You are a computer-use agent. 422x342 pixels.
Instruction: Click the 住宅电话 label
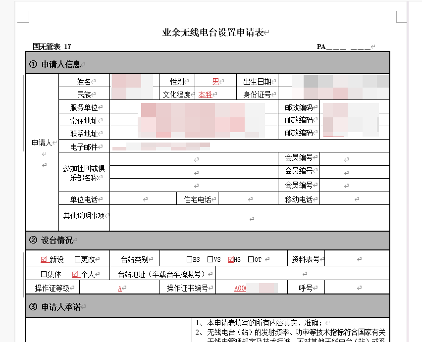point(197,199)
